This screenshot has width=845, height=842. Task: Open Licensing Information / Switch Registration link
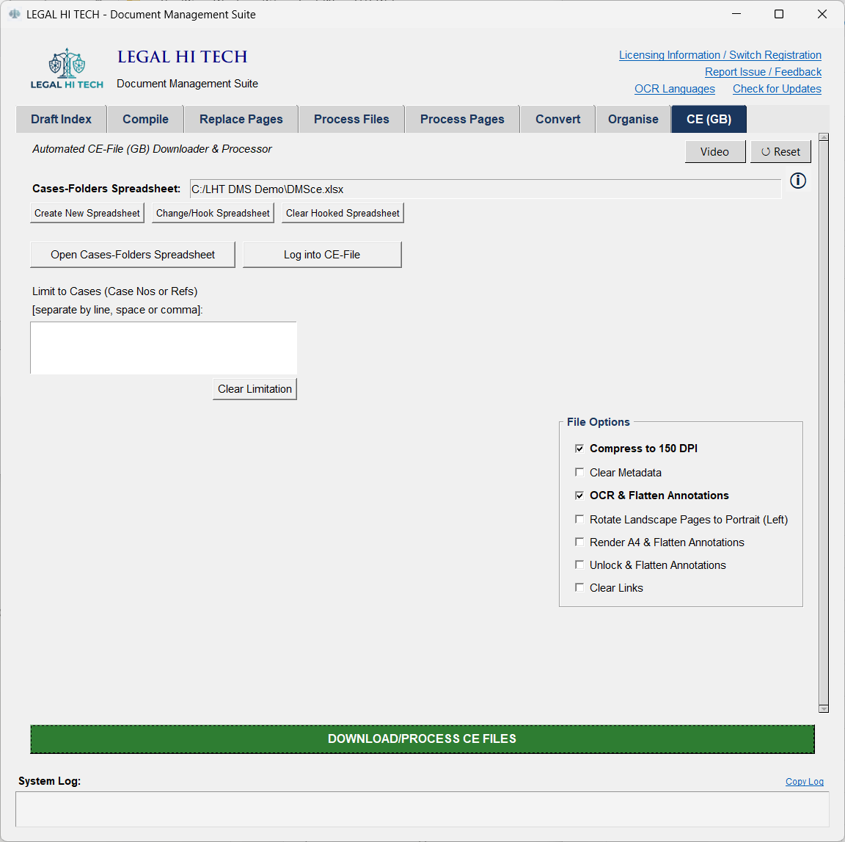(x=720, y=55)
